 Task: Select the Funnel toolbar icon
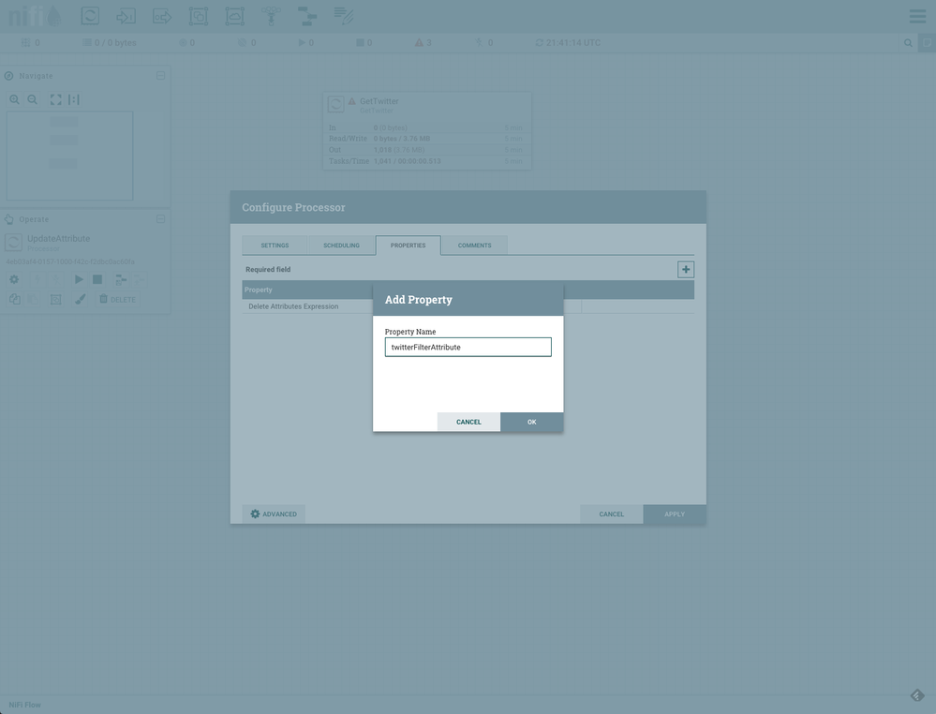coord(271,16)
